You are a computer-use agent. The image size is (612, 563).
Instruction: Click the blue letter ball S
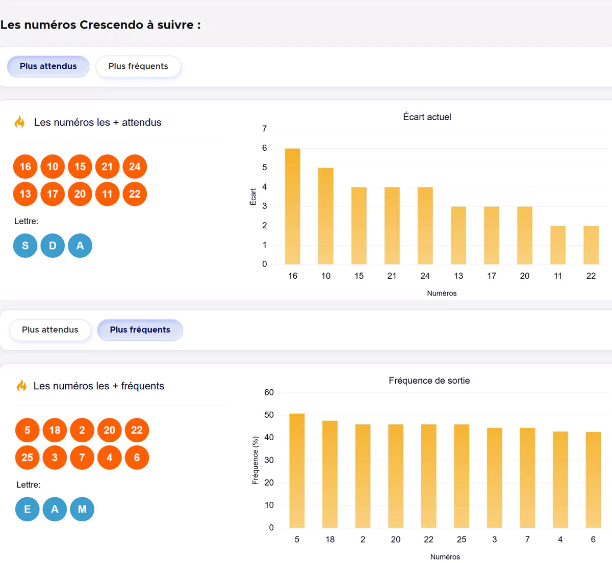pos(25,246)
